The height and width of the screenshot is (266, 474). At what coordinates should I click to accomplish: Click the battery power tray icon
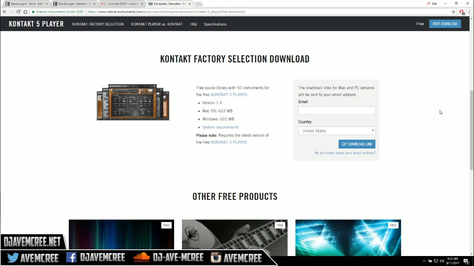430,261
